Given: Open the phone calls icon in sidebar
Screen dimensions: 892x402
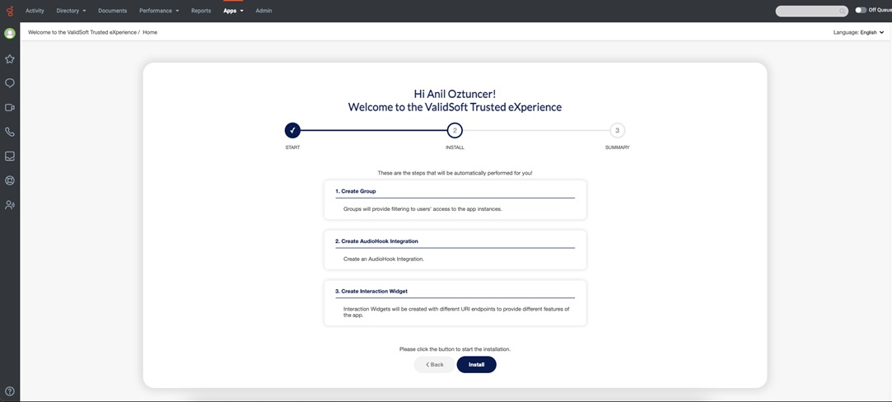Looking at the screenshot, I should (x=10, y=132).
